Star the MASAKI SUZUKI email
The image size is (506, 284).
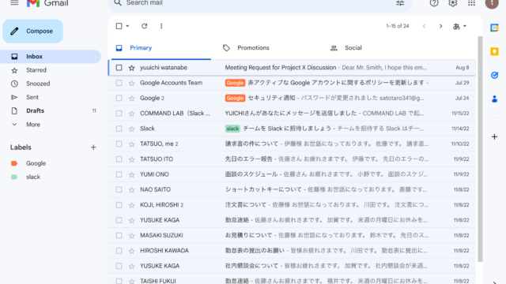point(132,236)
